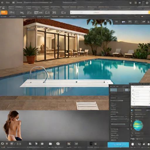Click the ring icon at bottom-left toolbar start
Screen dimensions: 150x150
[3, 144]
